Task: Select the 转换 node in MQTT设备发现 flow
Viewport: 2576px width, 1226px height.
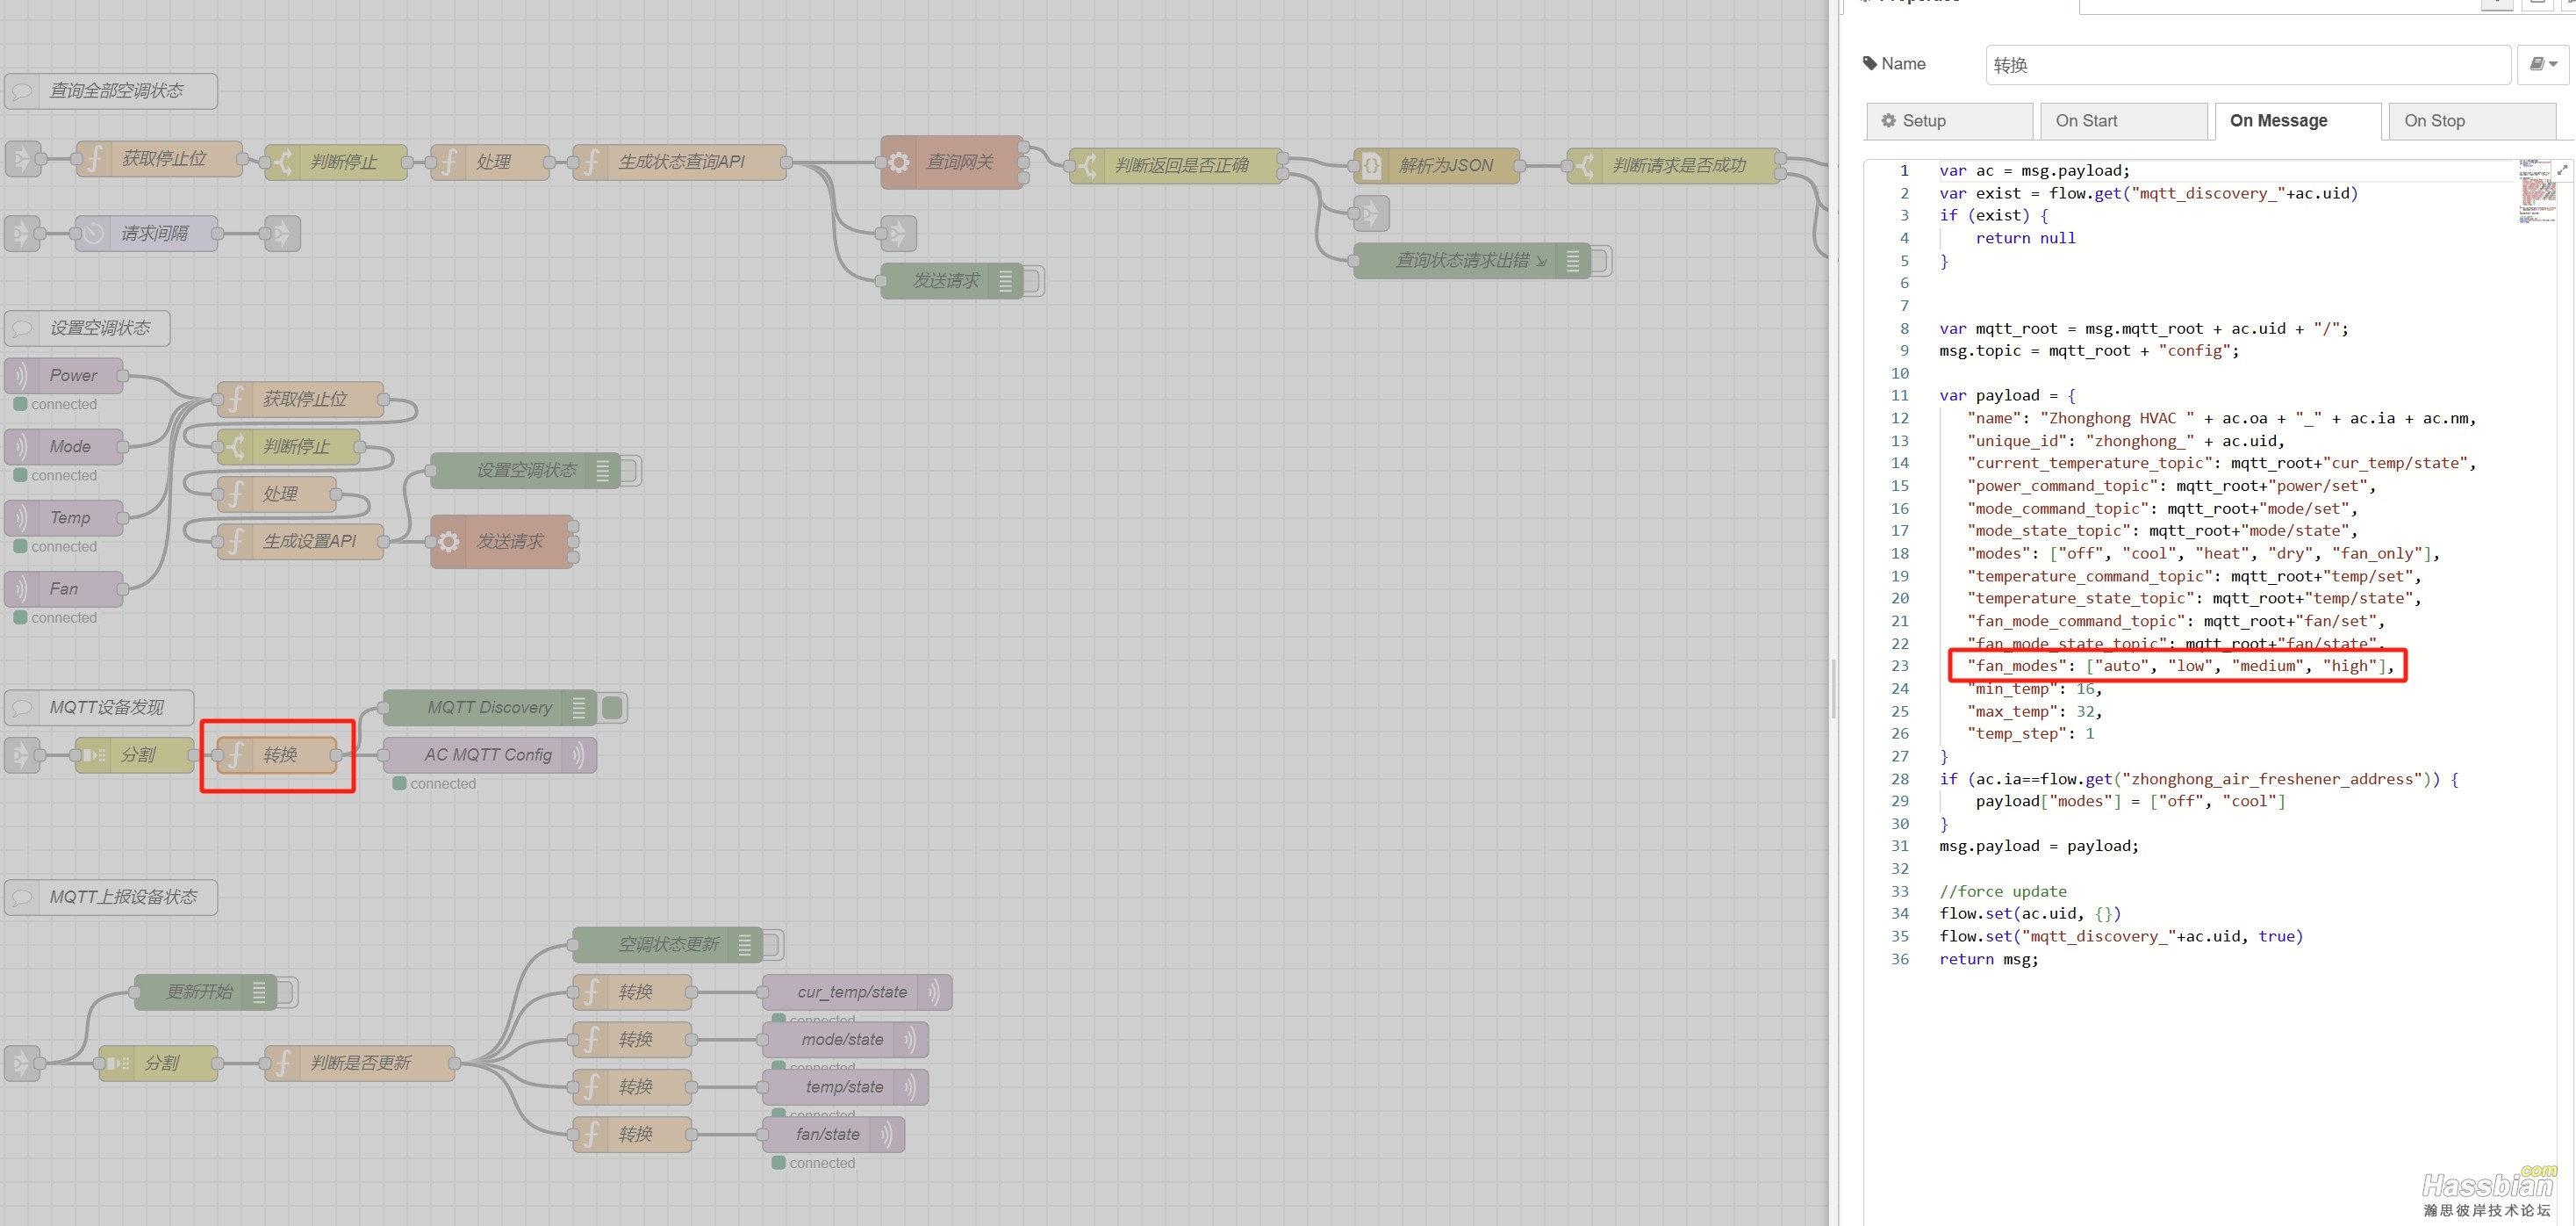Action: pos(277,754)
